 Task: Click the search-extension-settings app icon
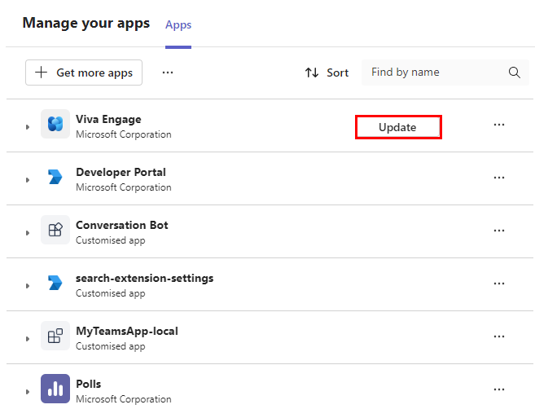(55, 284)
